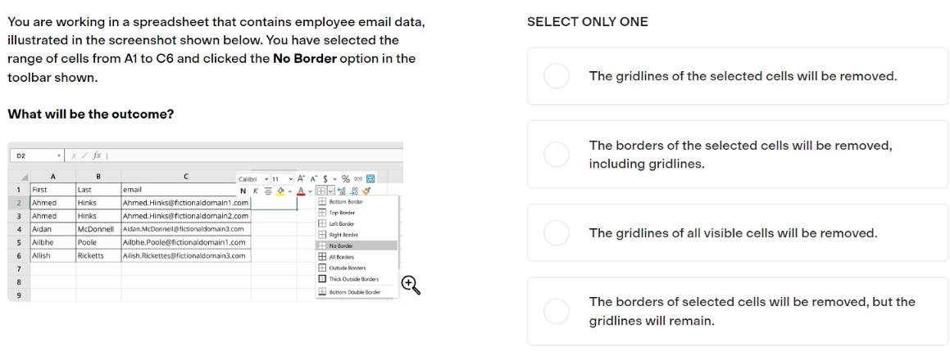Select 'gridlines of the selected cells' radio option
The image size is (950, 360).
tap(556, 76)
